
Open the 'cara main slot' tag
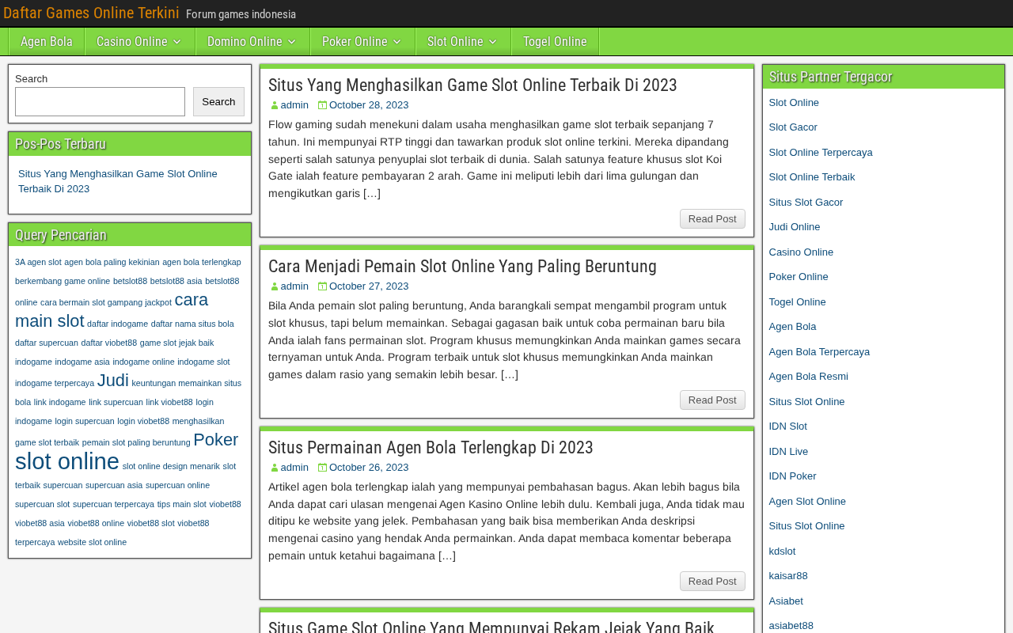[x=112, y=310]
